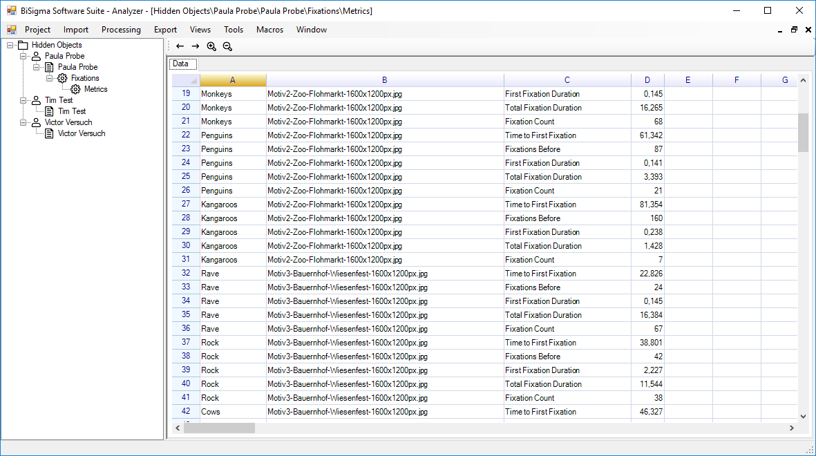Collapse the Tim Test participant node
This screenshot has width=816, height=456.
pyautogui.click(x=23, y=100)
